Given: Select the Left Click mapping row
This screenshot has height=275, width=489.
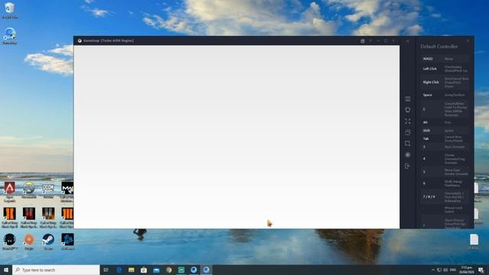Looking at the screenshot, I should click(x=445, y=69).
